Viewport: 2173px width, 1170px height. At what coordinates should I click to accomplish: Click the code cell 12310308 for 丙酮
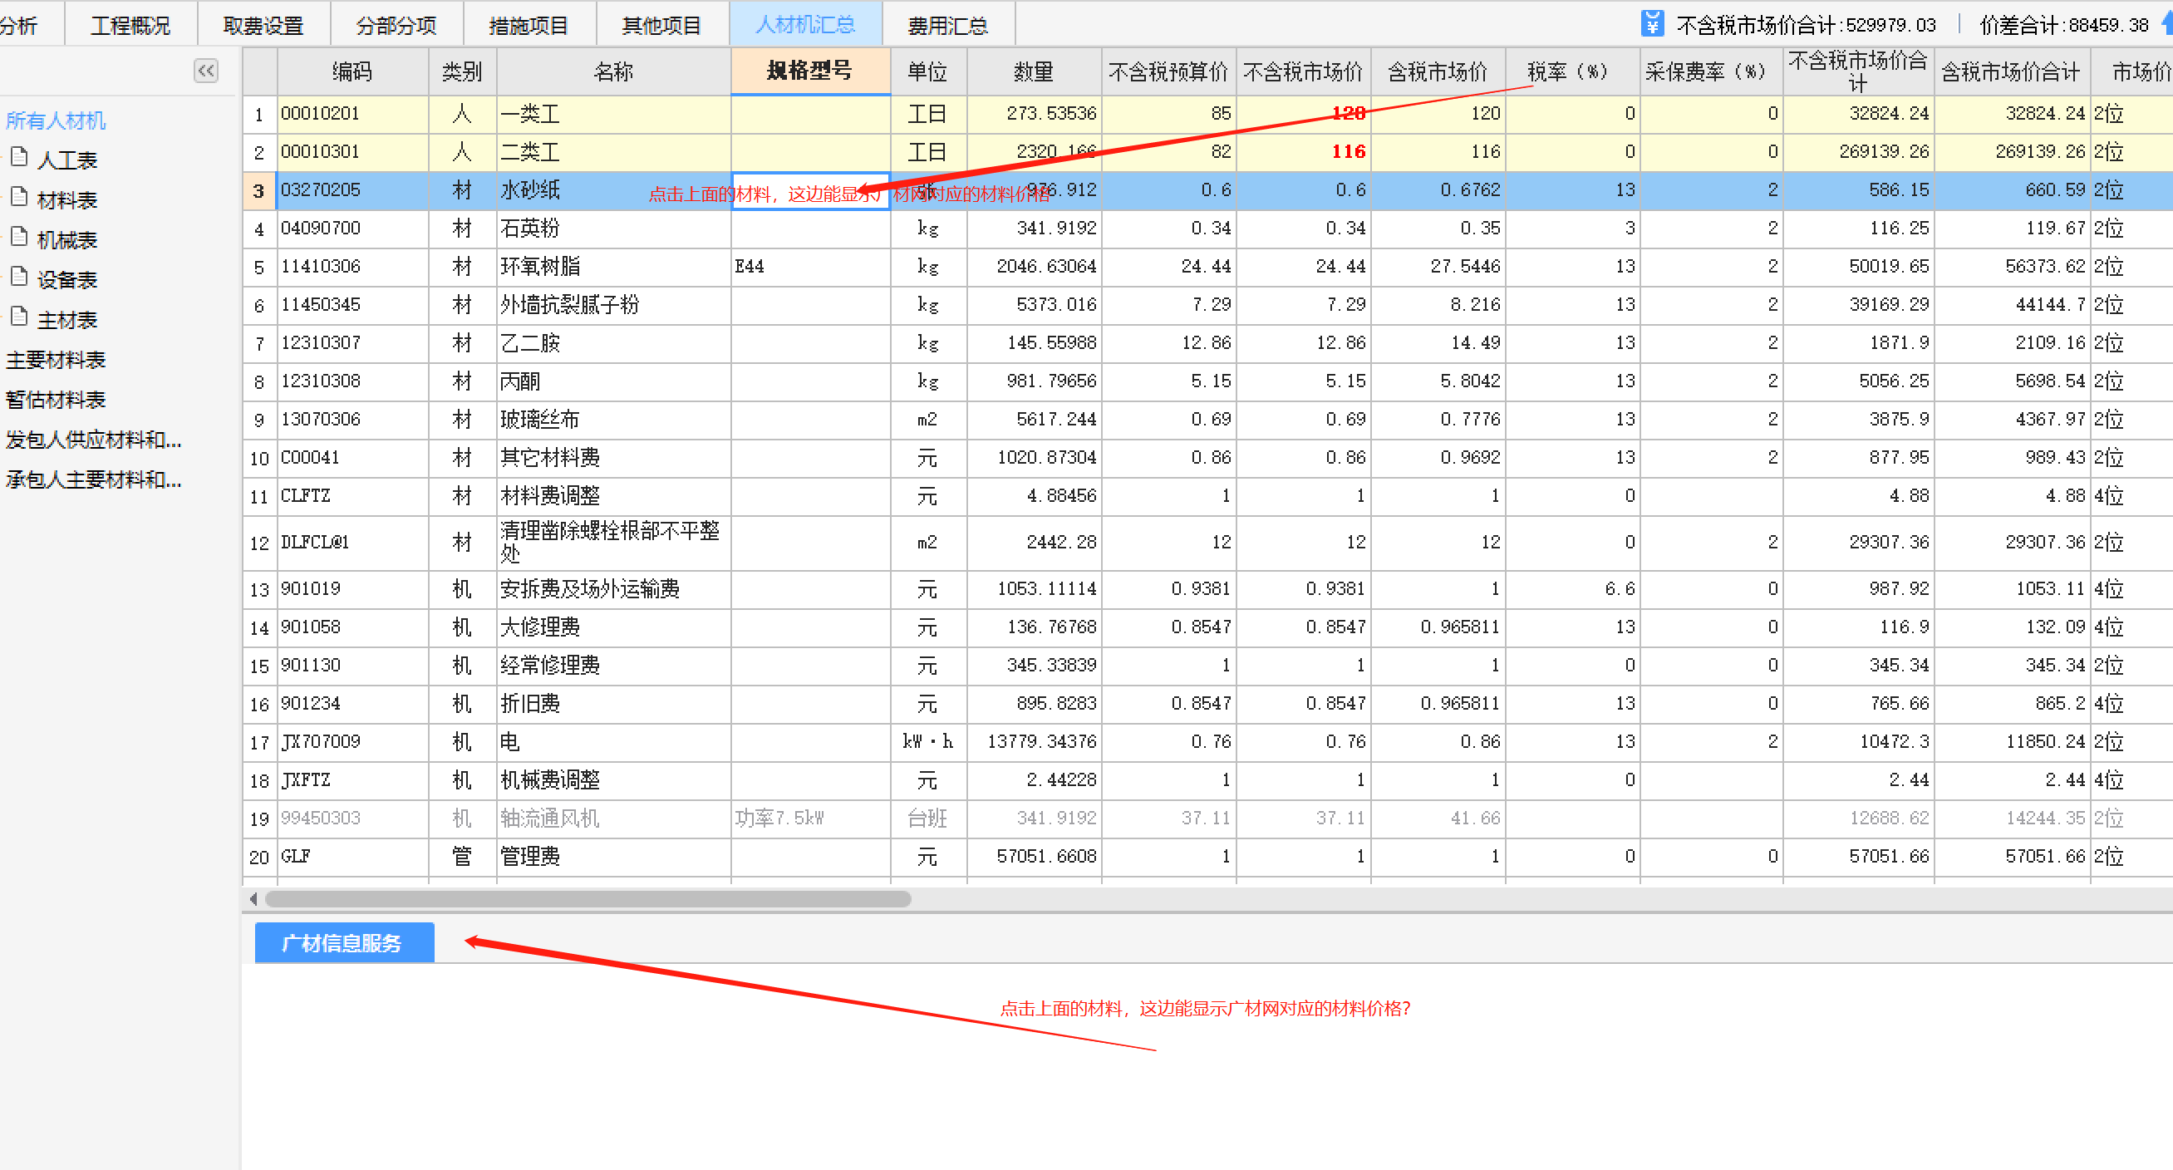coord(352,381)
